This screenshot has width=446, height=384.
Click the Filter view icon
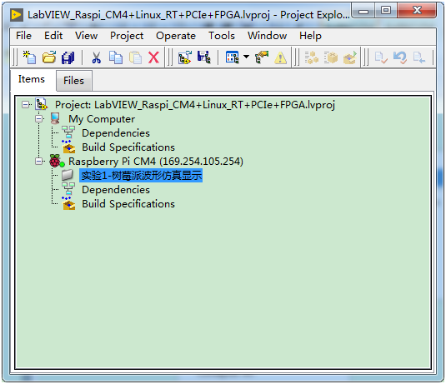(232, 57)
